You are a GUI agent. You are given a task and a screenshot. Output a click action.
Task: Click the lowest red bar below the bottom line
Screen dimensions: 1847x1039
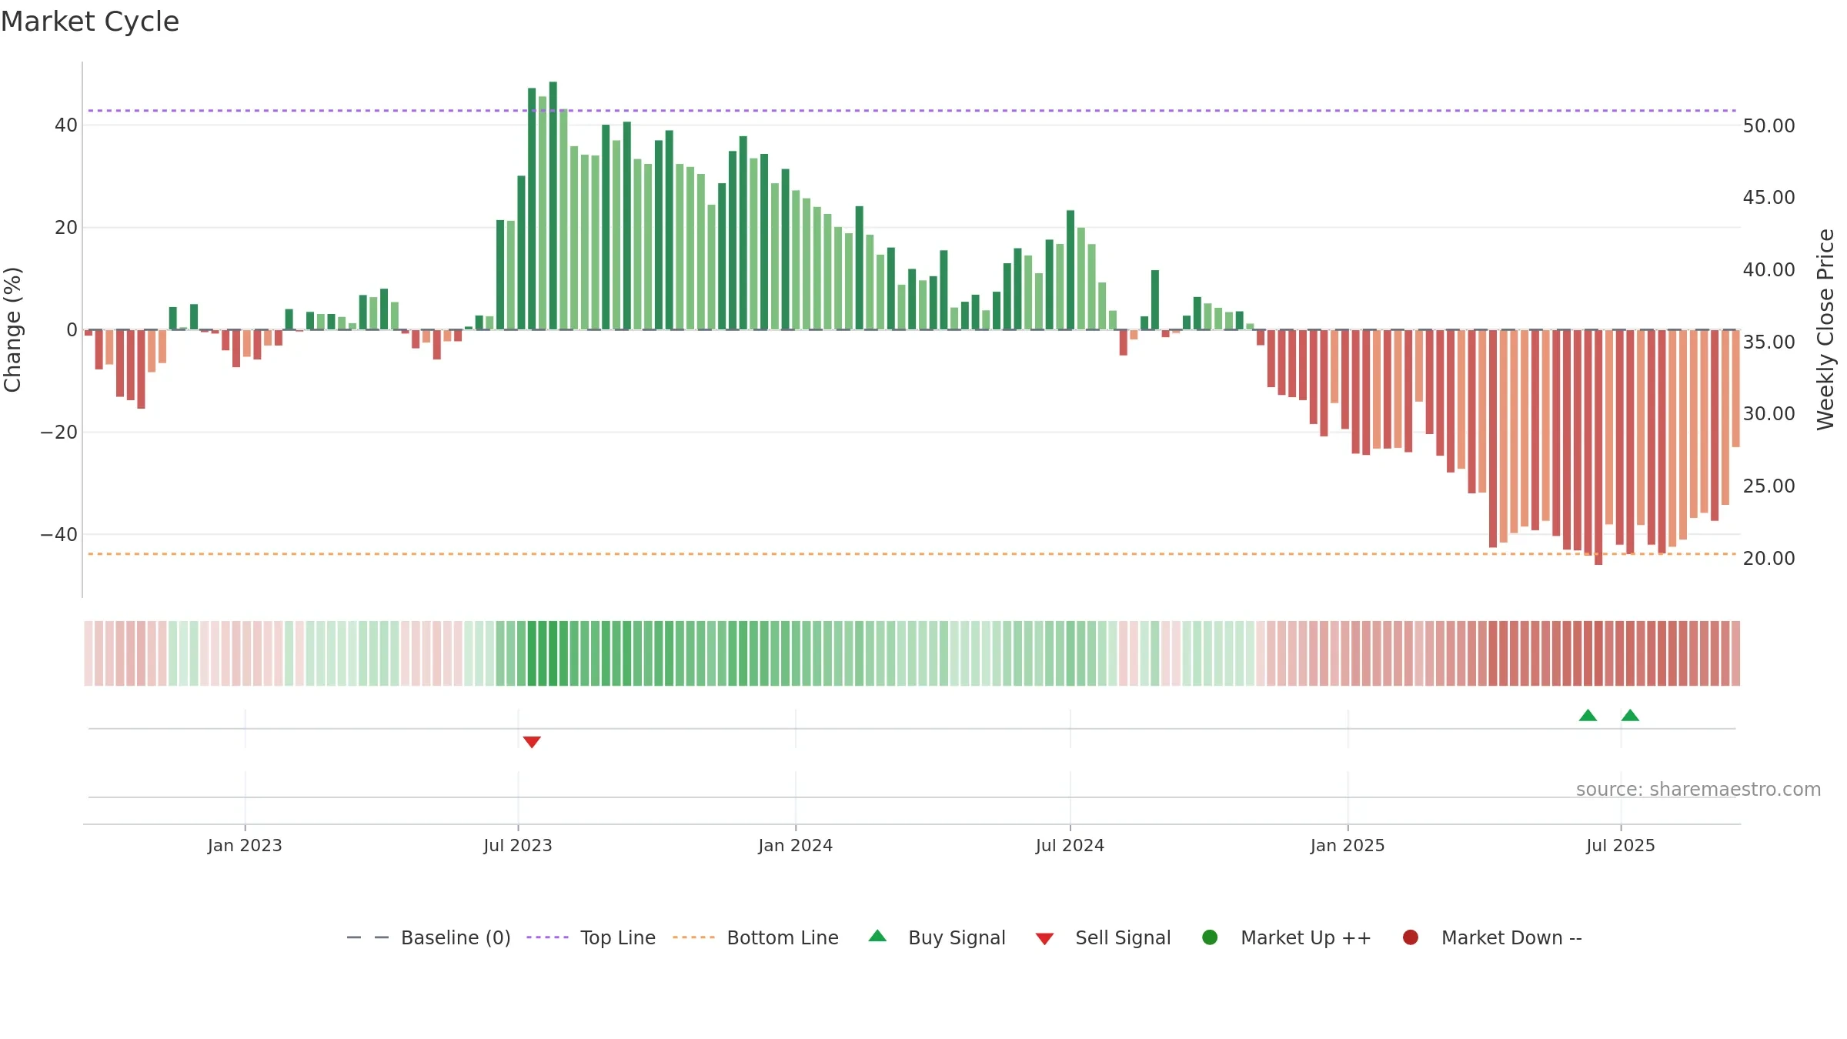point(1598,447)
